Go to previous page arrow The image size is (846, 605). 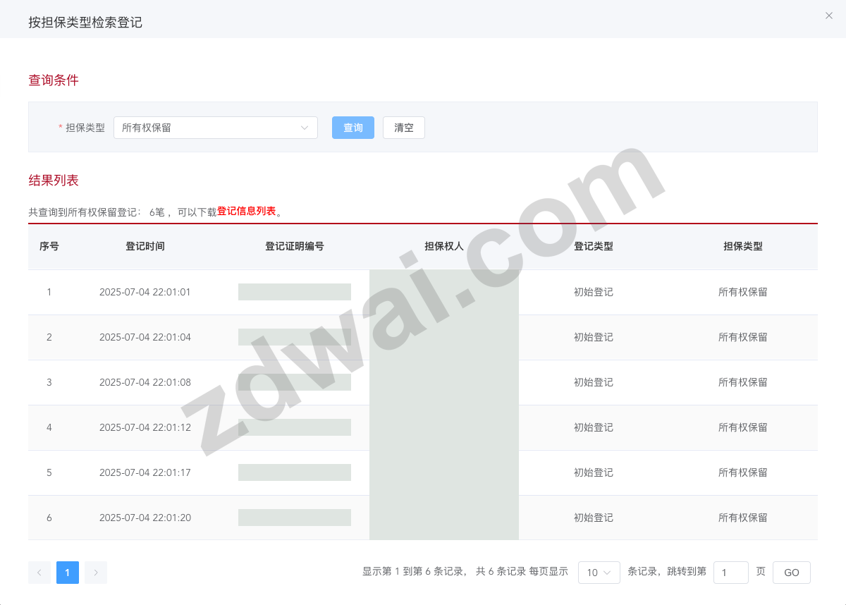click(39, 573)
